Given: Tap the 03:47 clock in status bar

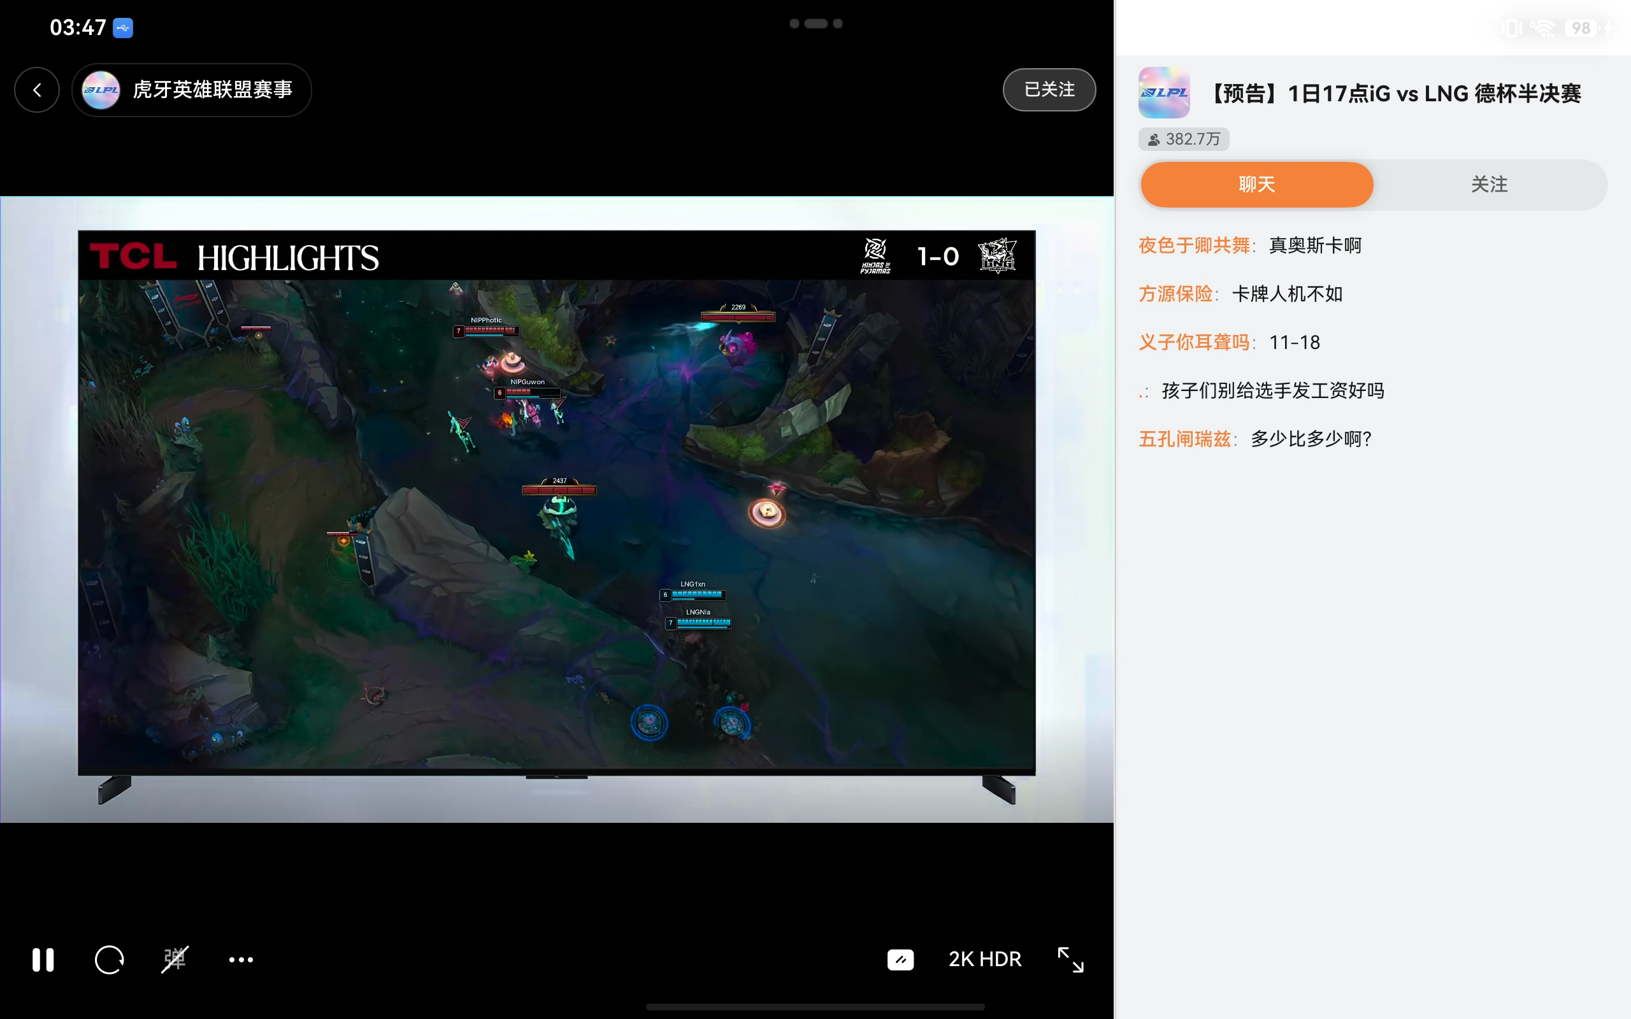Looking at the screenshot, I should point(78,27).
